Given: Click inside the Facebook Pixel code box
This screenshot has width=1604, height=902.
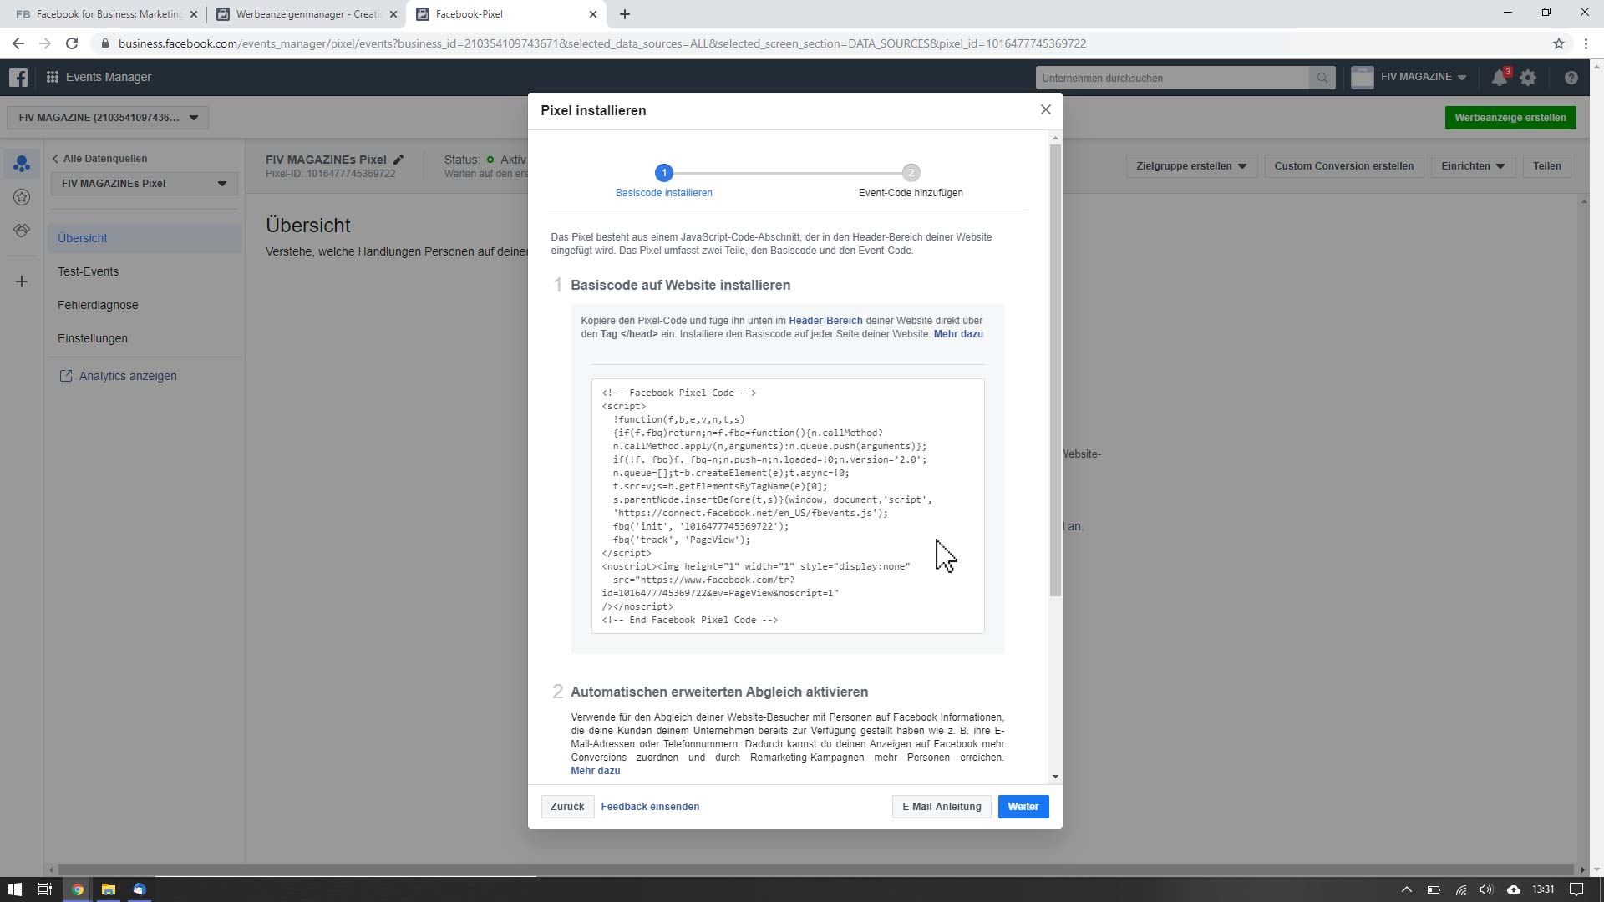Looking at the screenshot, I should click(787, 506).
